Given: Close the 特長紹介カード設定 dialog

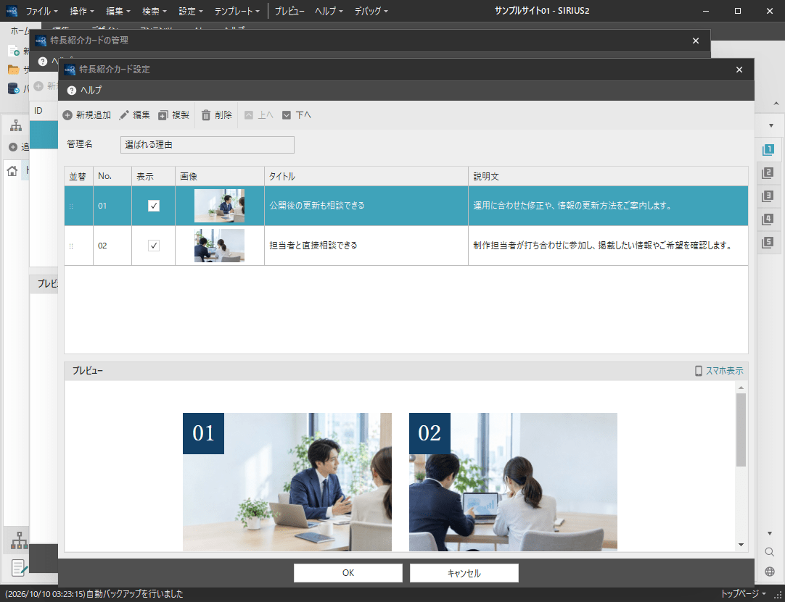Looking at the screenshot, I should 739,70.
